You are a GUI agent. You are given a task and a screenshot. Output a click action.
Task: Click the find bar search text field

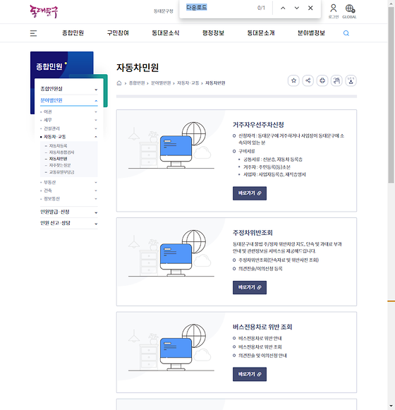pyautogui.click(x=219, y=8)
